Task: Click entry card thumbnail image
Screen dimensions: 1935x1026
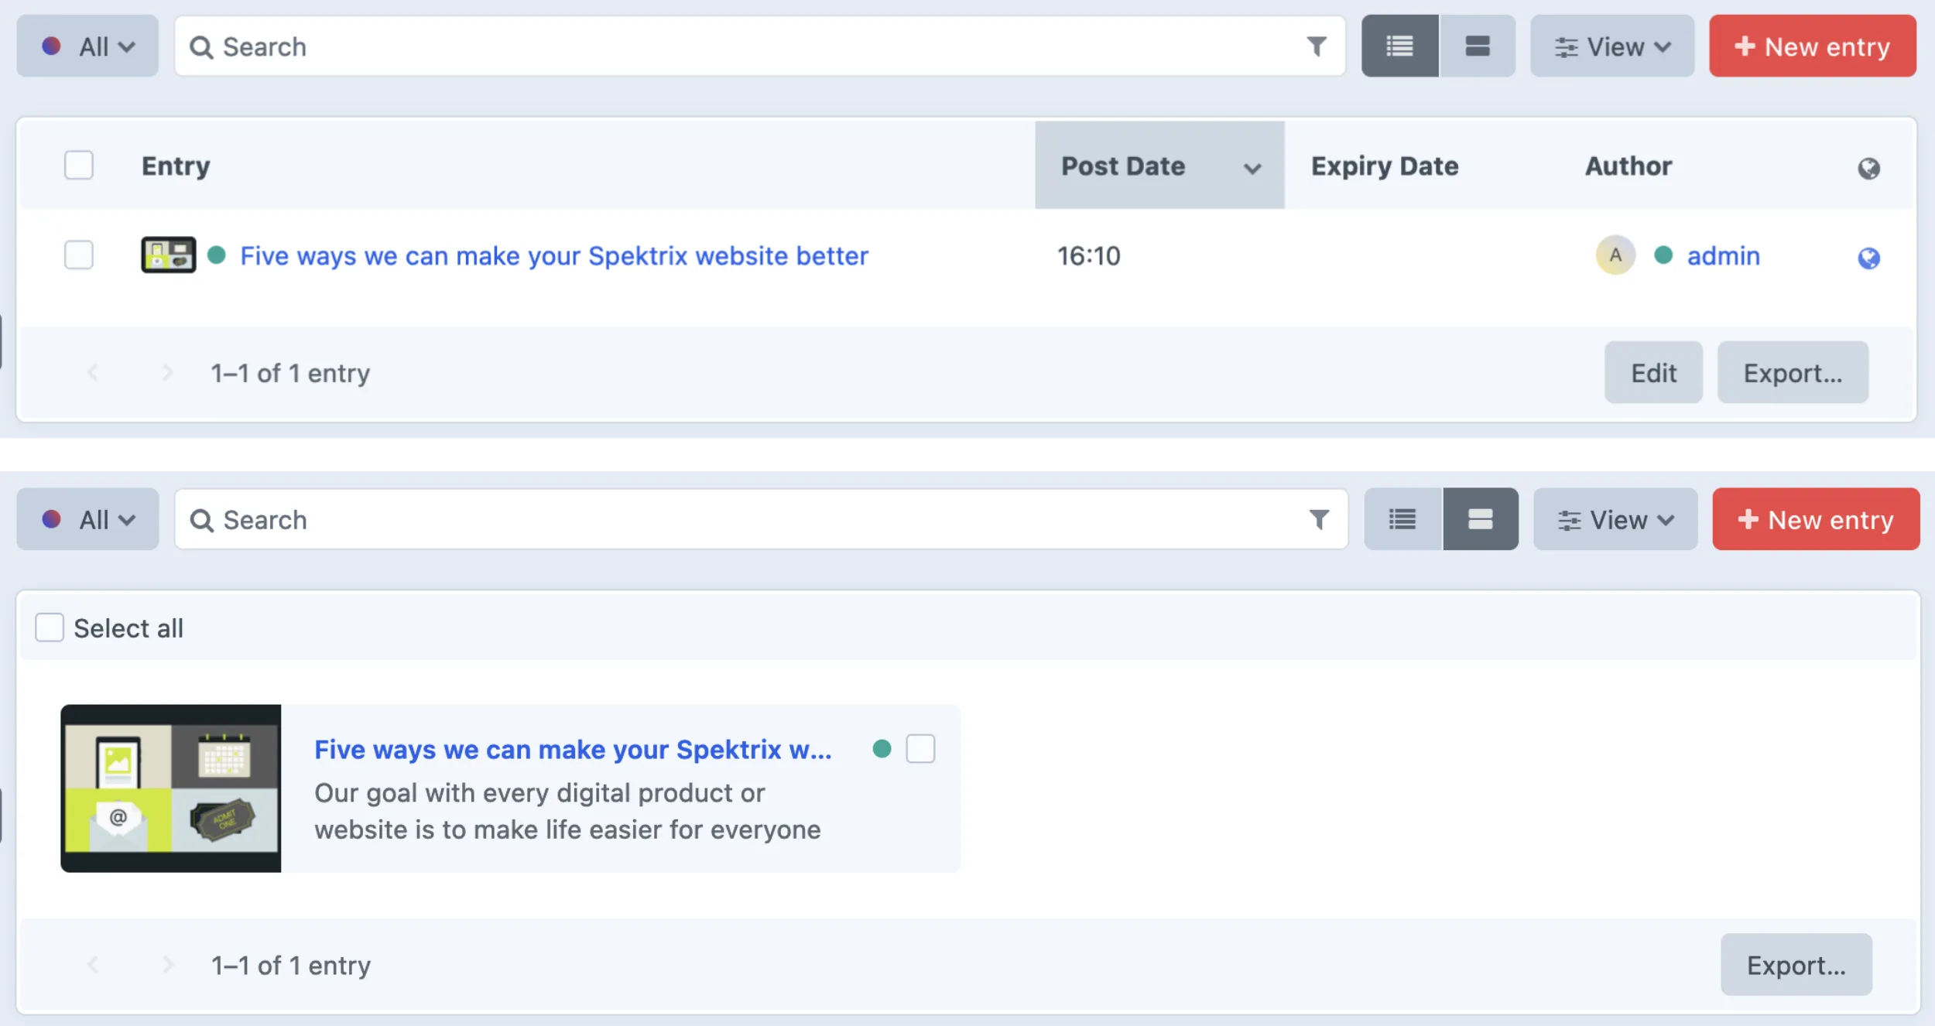Action: pos(171,788)
